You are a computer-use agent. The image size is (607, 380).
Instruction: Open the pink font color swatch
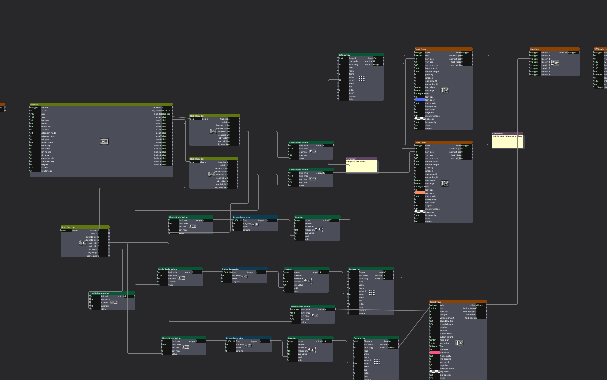click(435, 353)
